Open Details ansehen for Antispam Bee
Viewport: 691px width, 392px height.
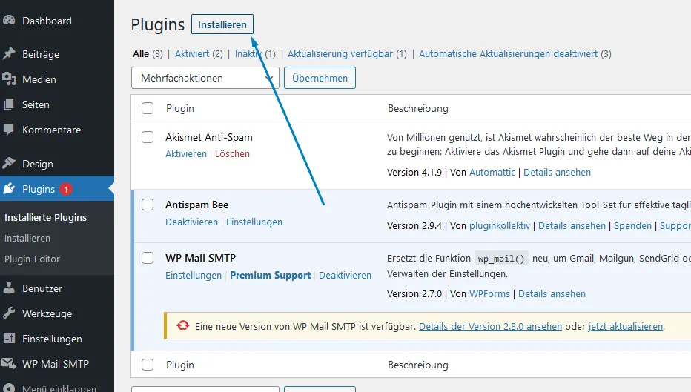572,225
